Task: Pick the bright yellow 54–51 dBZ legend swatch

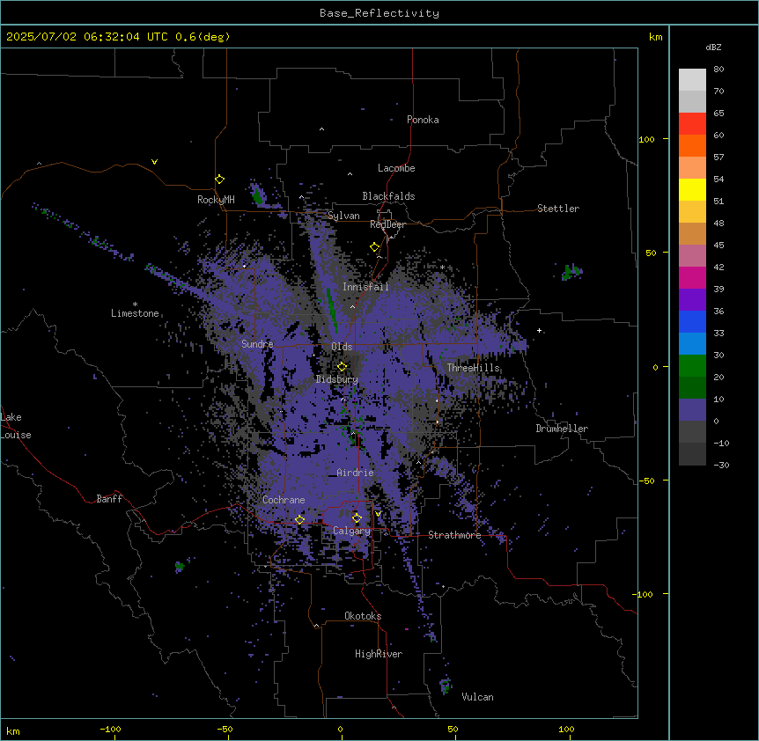Action: coord(692,189)
